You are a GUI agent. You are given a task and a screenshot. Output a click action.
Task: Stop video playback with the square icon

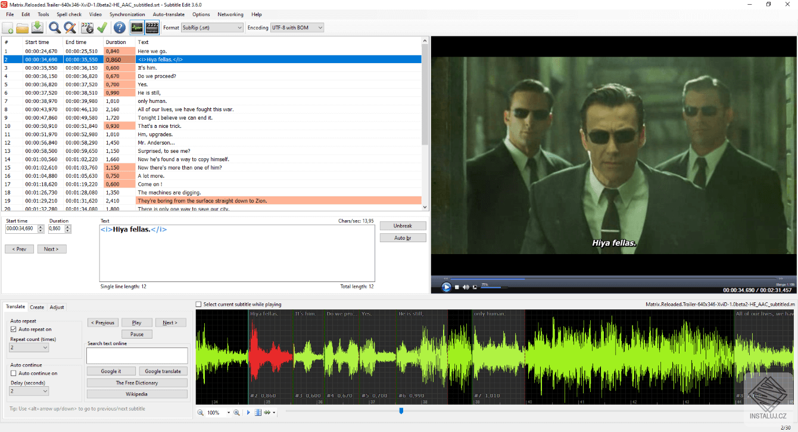[457, 287]
